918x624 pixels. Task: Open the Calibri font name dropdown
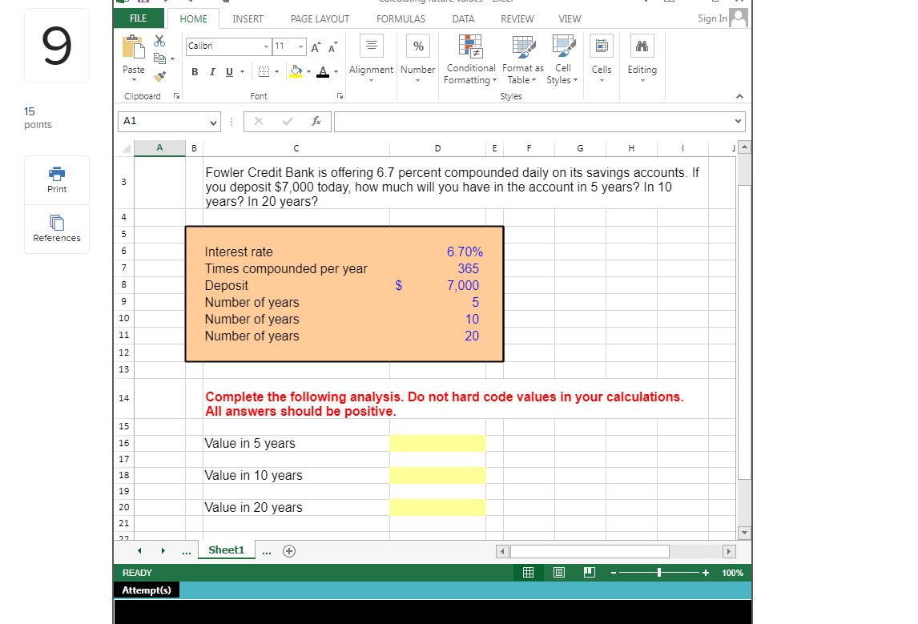pyautogui.click(x=265, y=46)
